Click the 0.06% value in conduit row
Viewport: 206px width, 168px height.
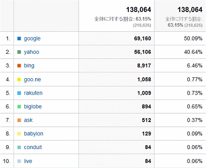[194, 147]
